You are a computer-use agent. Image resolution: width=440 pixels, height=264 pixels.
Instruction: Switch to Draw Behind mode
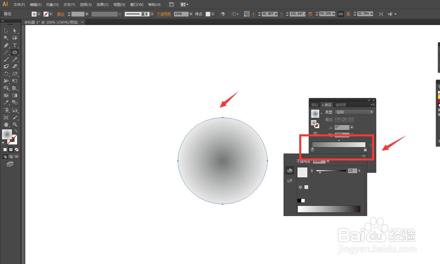pyautogui.click(x=11, y=157)
